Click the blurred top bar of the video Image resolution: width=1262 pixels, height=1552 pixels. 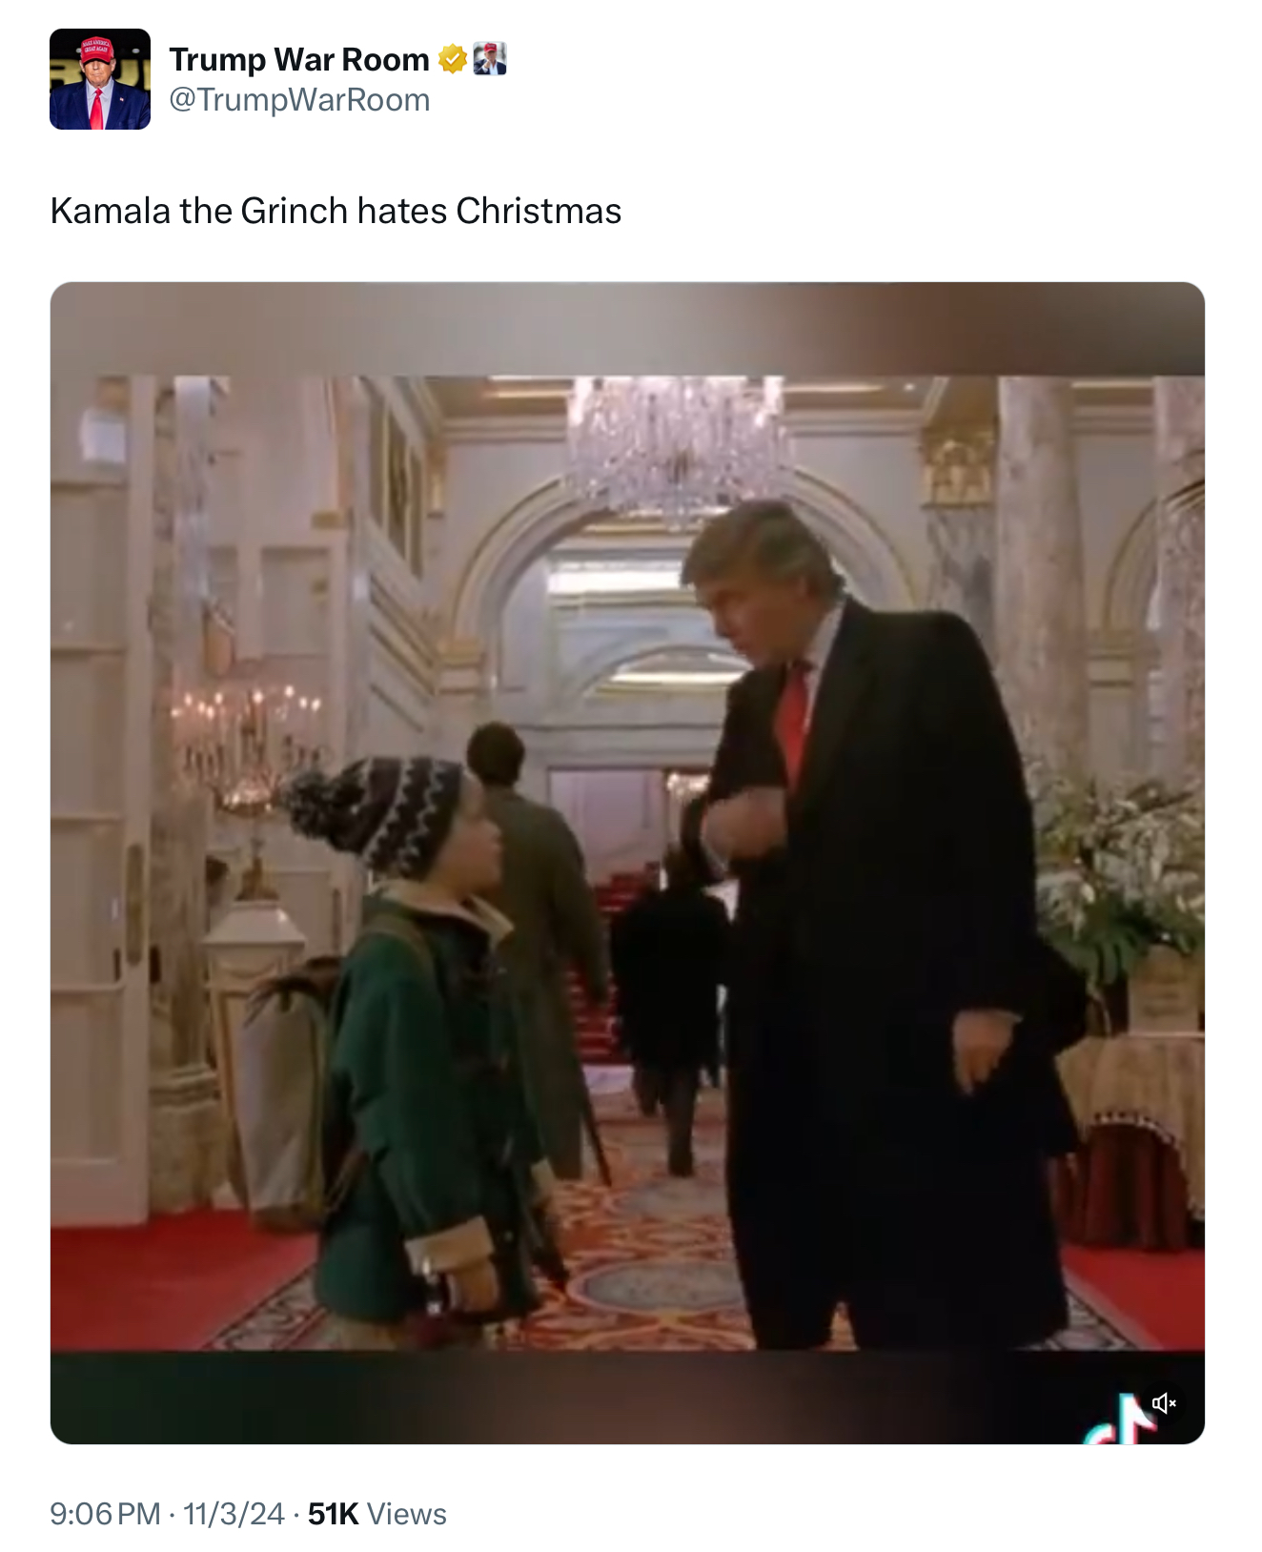(x=627, y=329)
